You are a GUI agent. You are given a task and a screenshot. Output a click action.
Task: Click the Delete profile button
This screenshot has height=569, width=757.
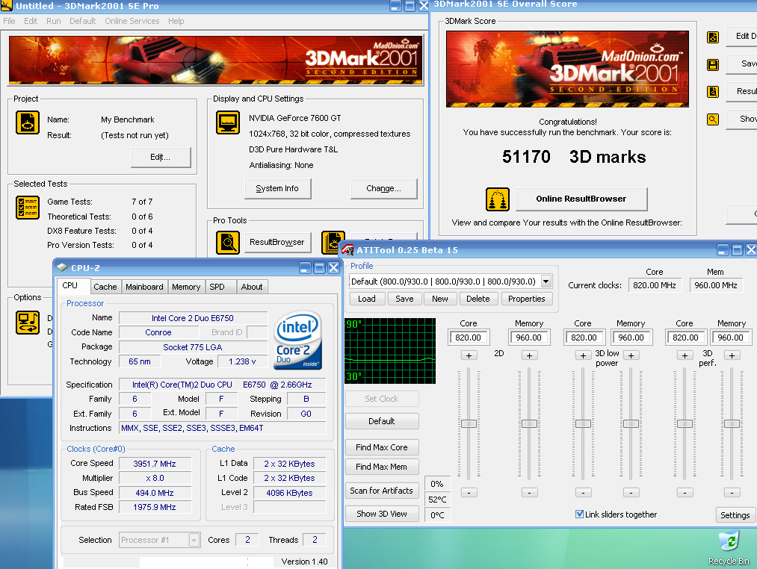click(x=478, y=299)
